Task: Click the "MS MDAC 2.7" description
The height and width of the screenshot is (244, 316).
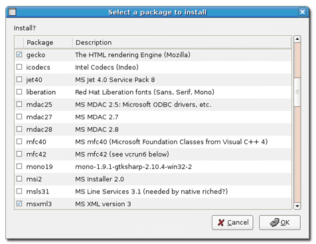Action: (x=97, y=117)
